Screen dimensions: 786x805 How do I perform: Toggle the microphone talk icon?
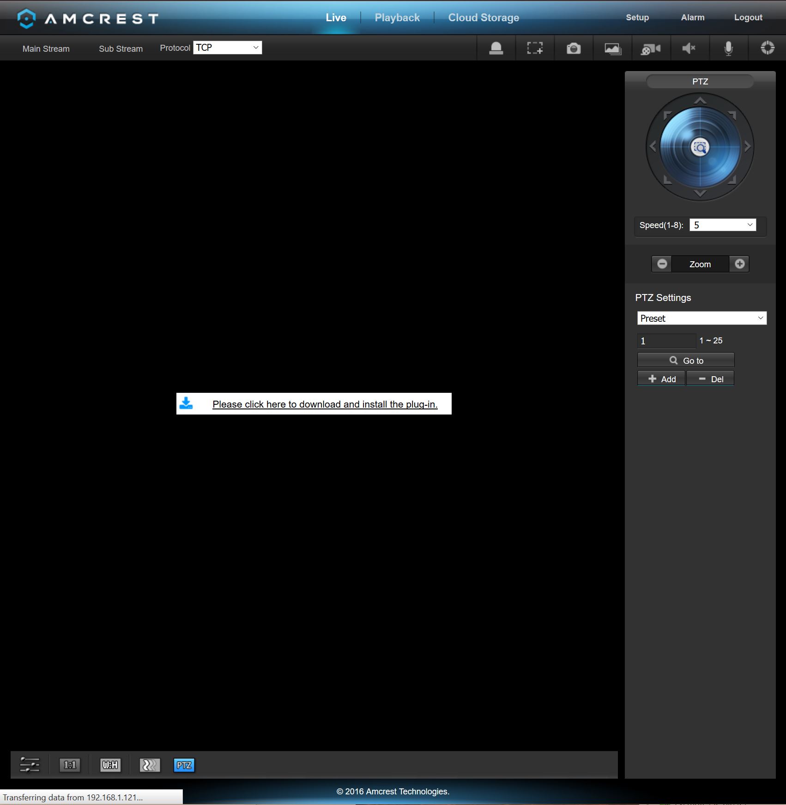pyautogui.click(x=728, y=48)
